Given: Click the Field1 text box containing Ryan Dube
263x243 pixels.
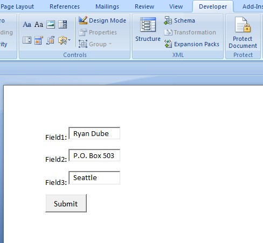Looking at the screenshot, I should [x=94, y=133].
